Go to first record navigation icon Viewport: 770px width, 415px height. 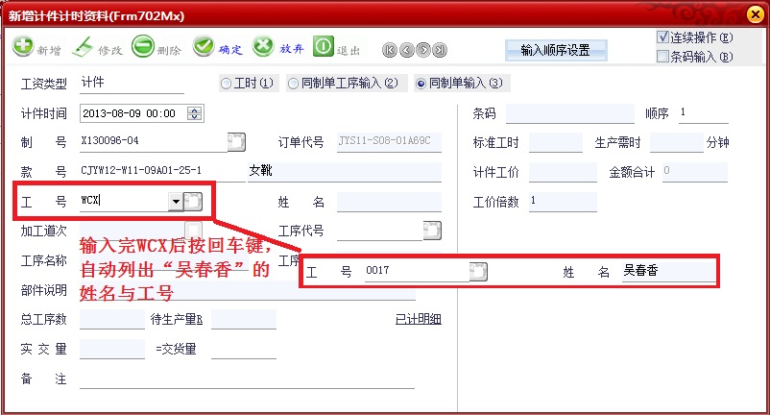click(390, 50)
